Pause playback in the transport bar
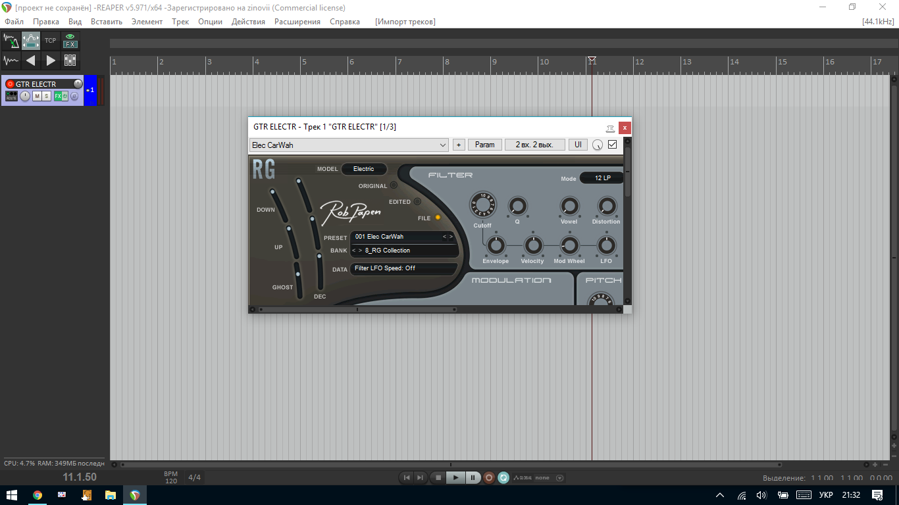Image resolution: width=899 pixels, height=505 pixels. click(x=473, y=478)
